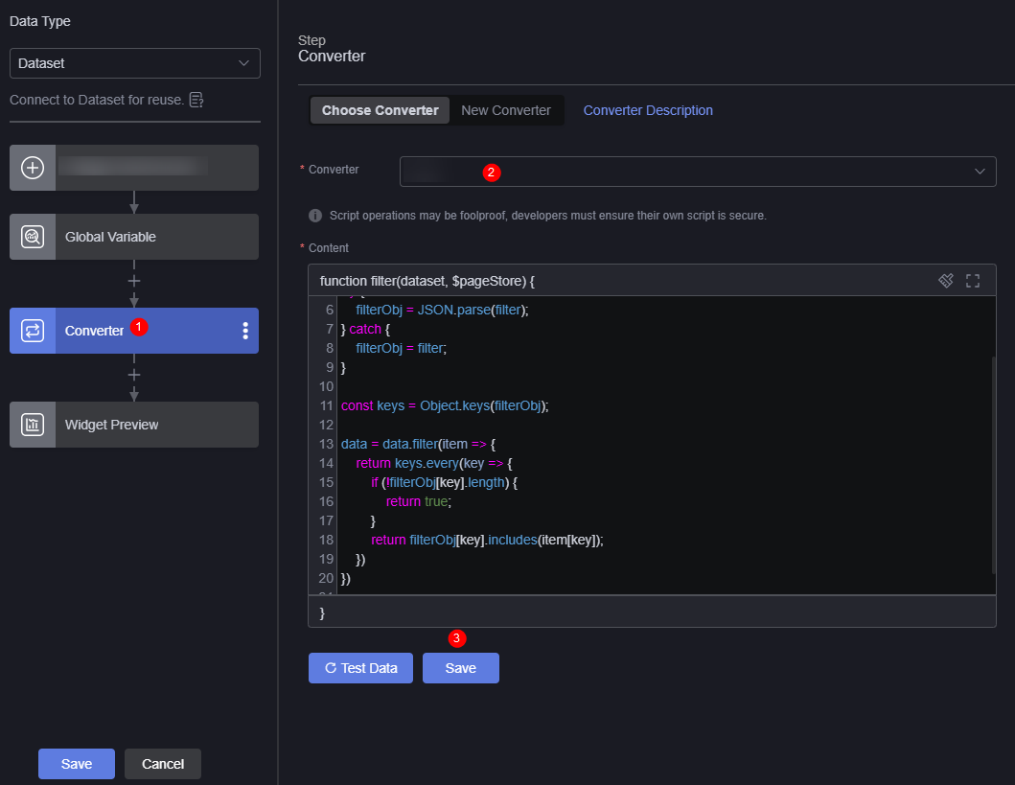Add step between Global Variable and Converter

click(134, 281)
